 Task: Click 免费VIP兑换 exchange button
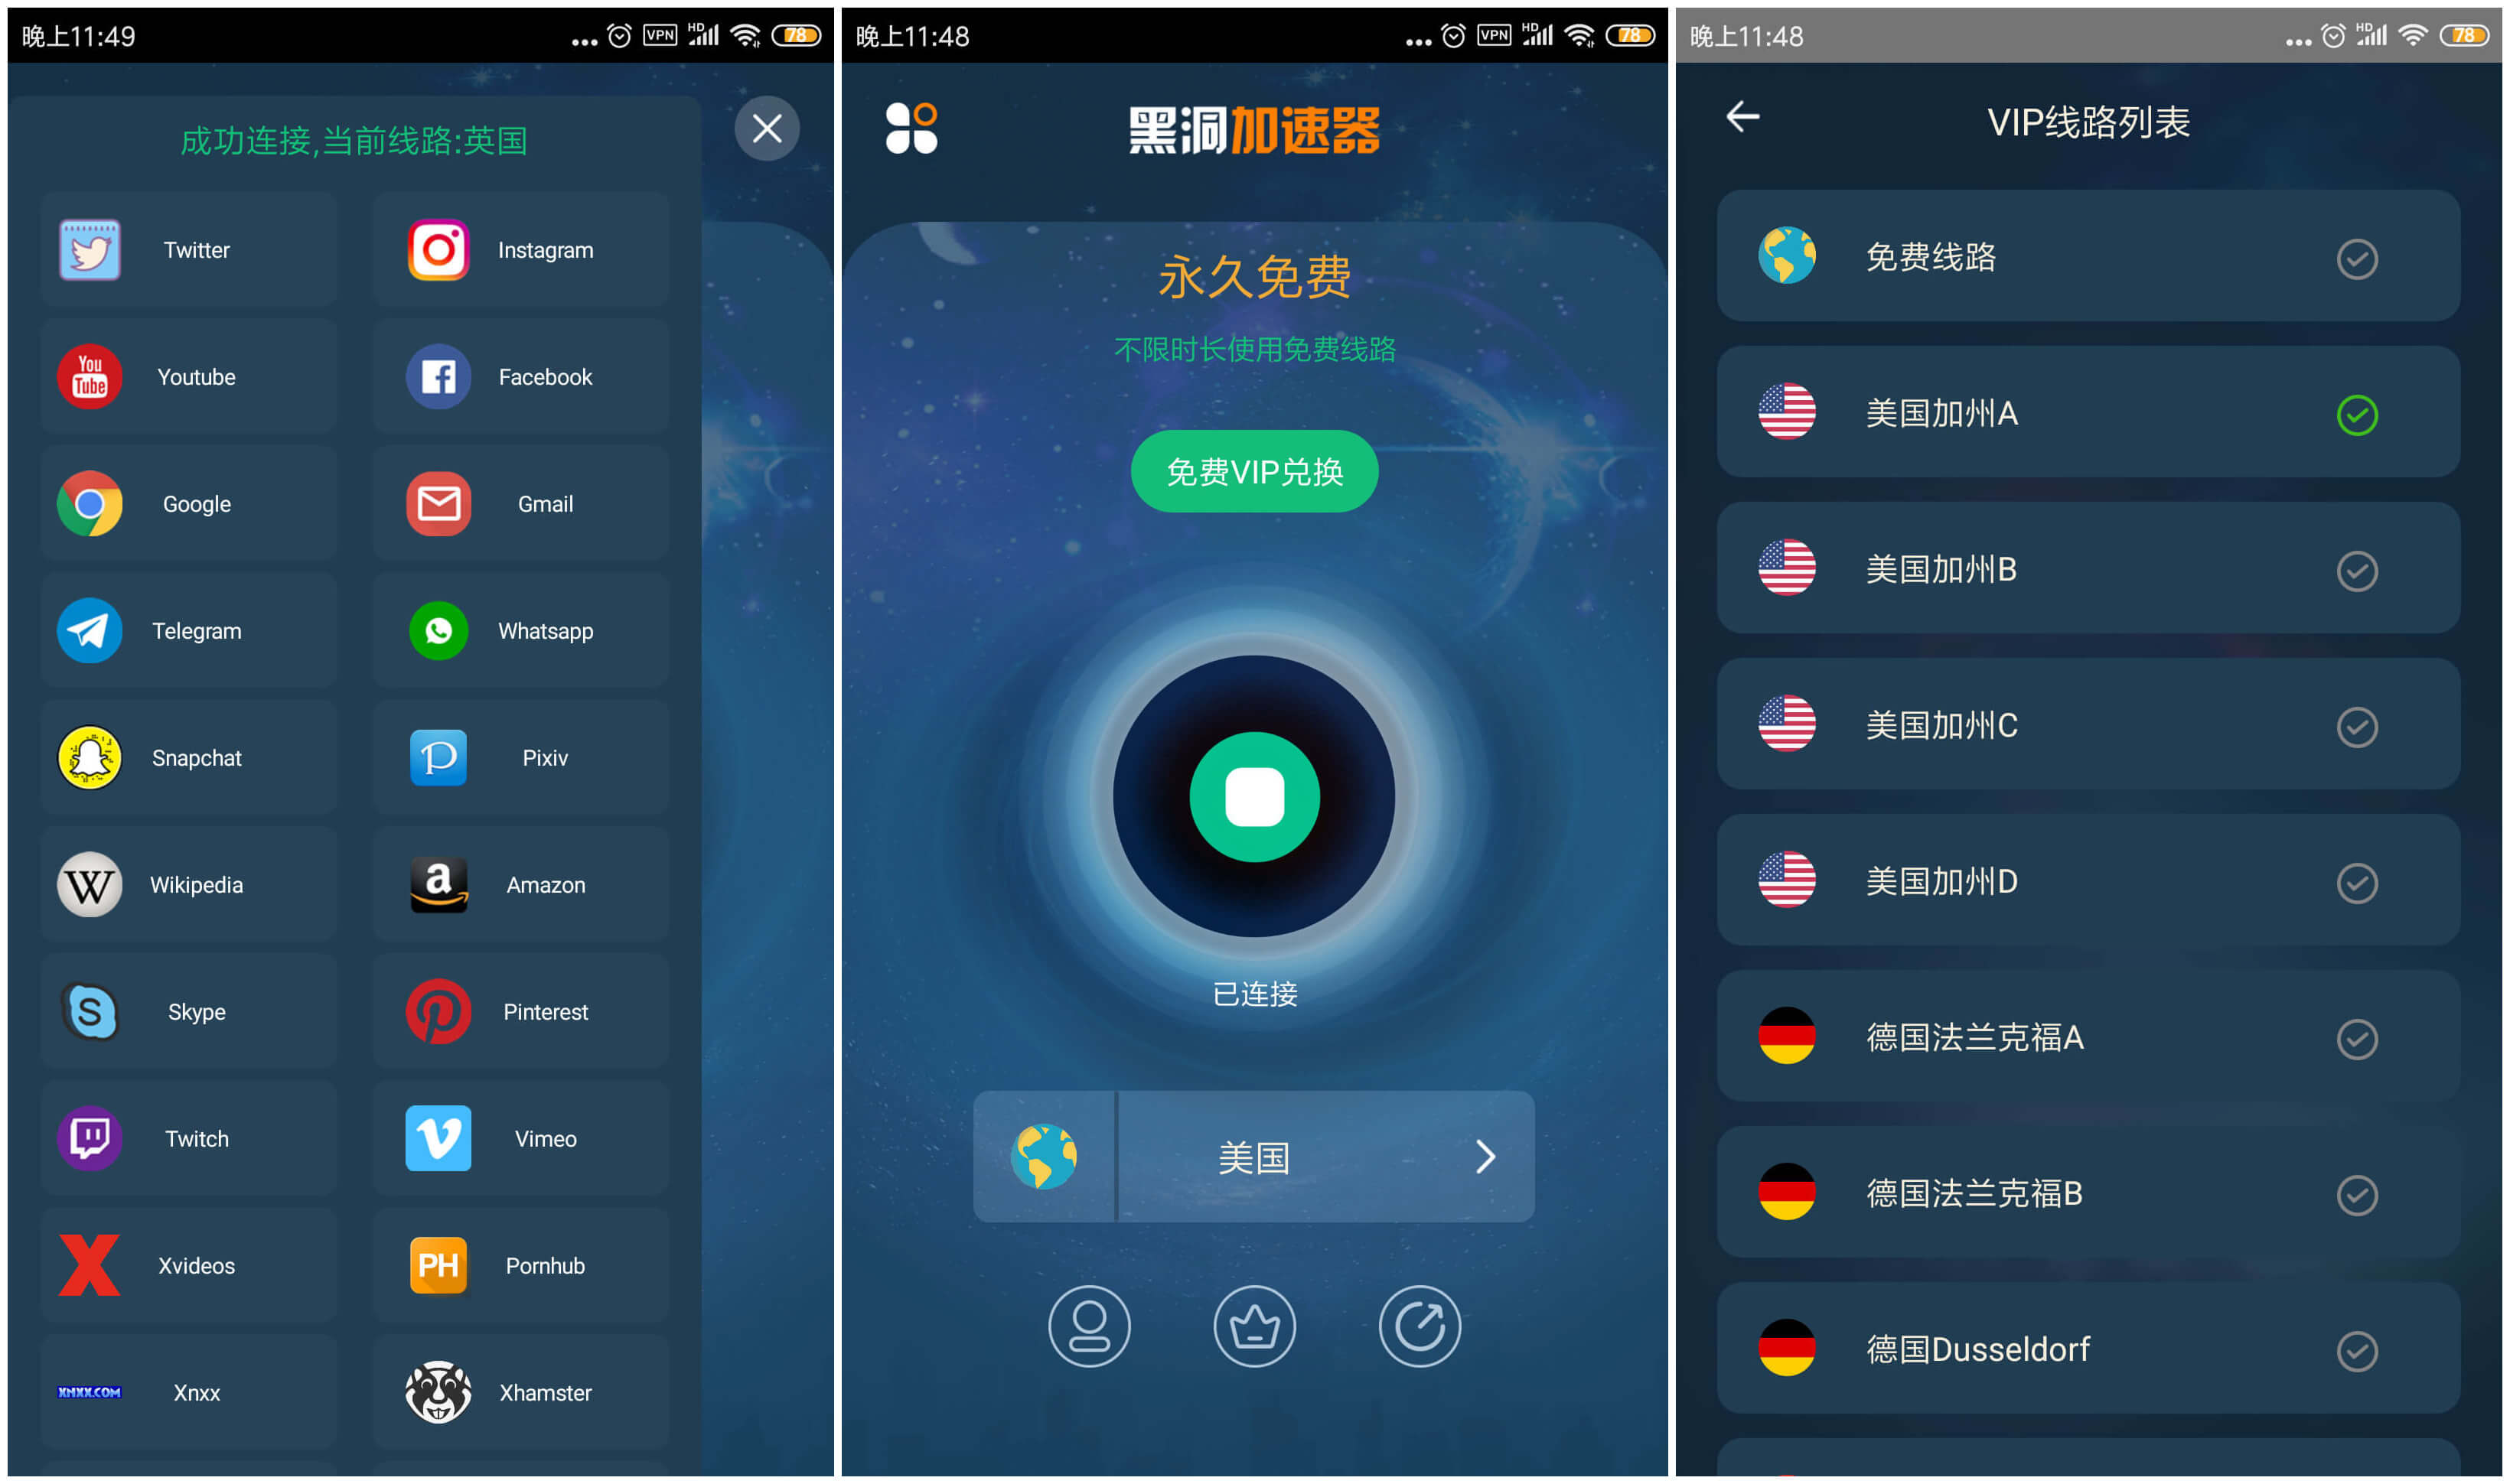click(x=1257, y=474)
